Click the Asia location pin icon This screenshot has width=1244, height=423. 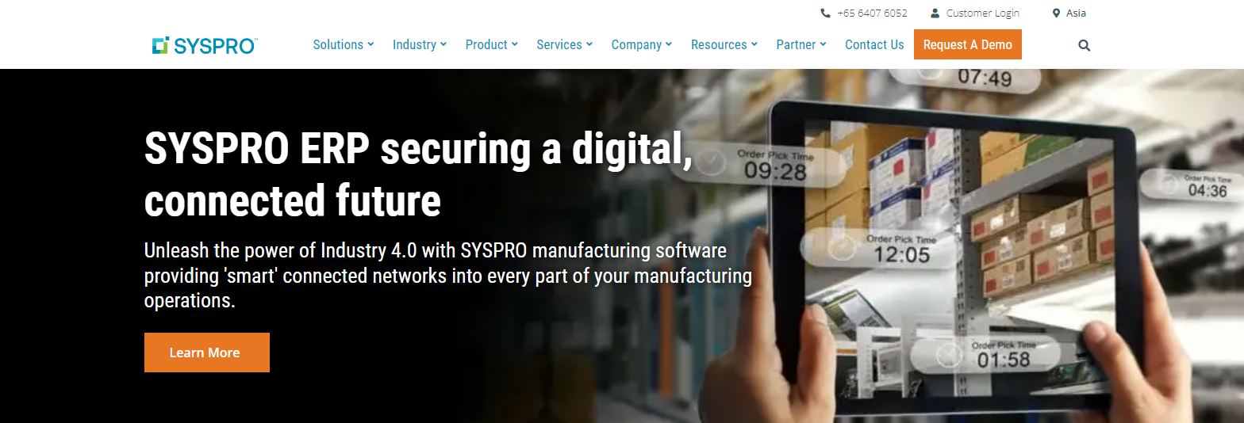(1056, 13)
